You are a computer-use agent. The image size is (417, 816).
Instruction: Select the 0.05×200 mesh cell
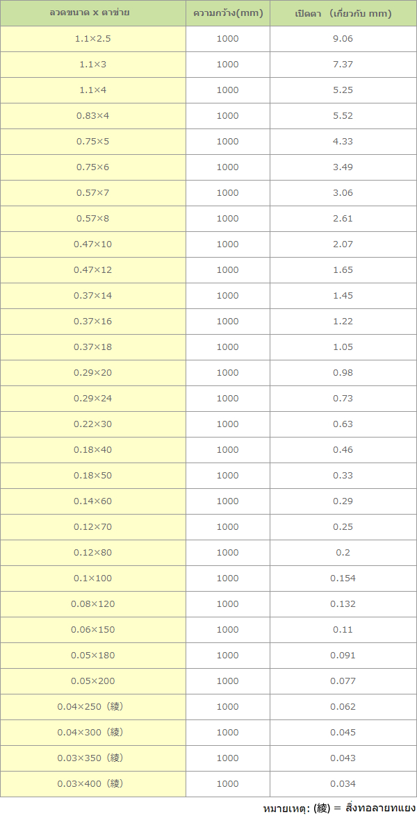click(92, 681)
